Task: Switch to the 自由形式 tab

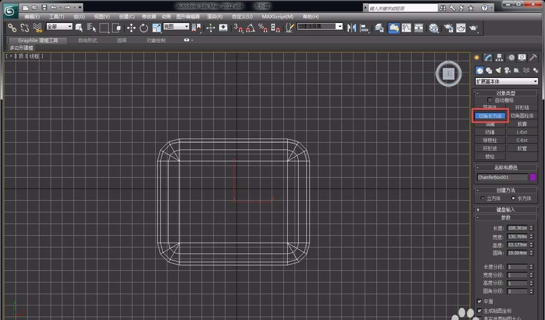Action: coord(87,40)
